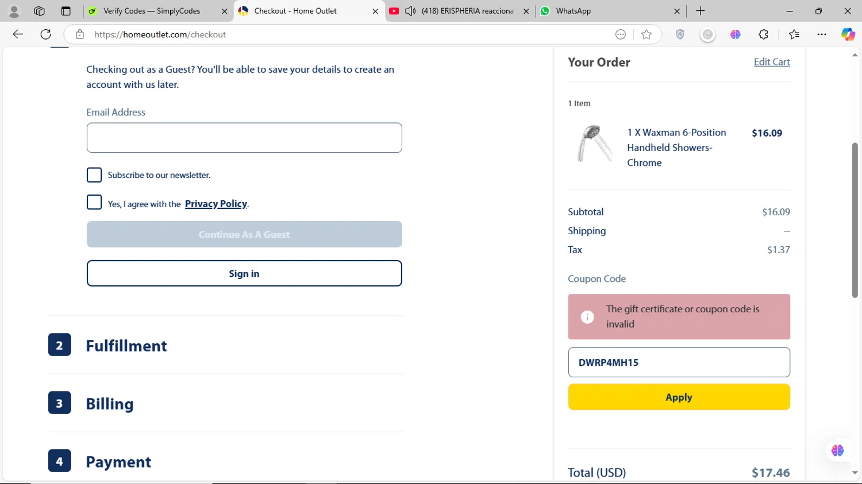Close the WhatsApp tab
The height and width of the screenshot is (484, 862).
click(677, 11)
